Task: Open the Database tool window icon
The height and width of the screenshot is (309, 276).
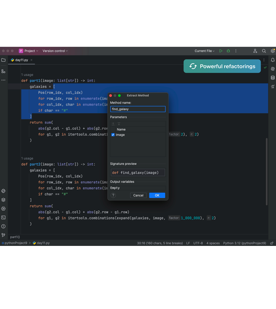Action: click(273, 78)
